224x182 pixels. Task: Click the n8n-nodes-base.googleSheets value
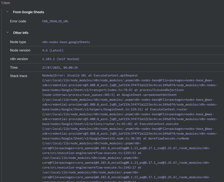click(x=66, y=42)
